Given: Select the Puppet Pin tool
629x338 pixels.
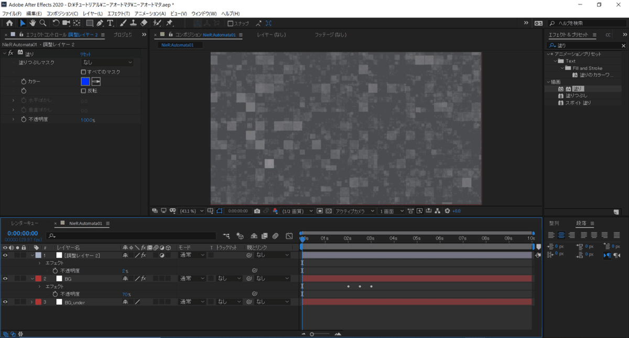Looking at the screenshot, I should click(169, 23).
